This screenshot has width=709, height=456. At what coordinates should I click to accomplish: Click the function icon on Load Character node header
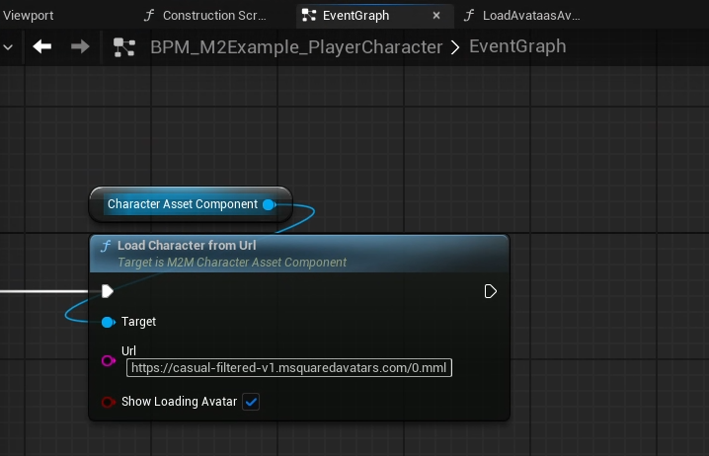click(x=106, y=246)
